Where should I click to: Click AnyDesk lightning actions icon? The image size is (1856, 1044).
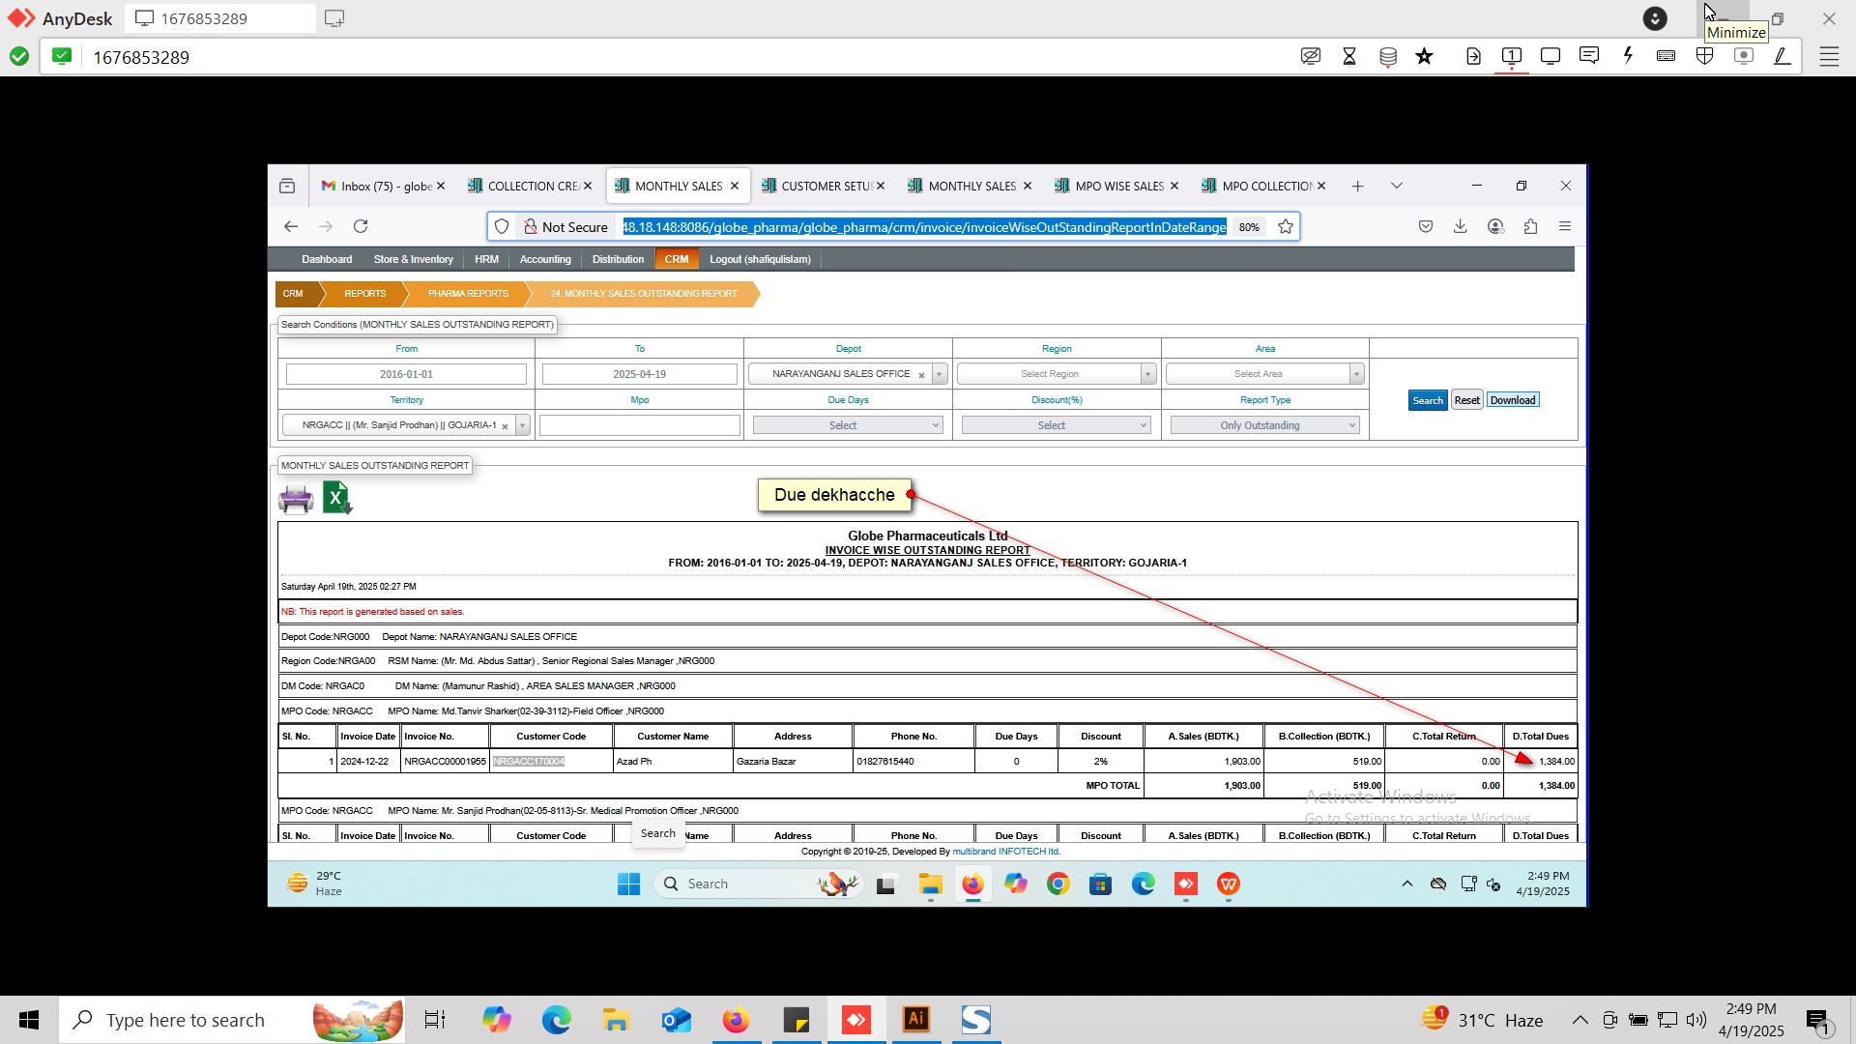[x=1628, y=56]
